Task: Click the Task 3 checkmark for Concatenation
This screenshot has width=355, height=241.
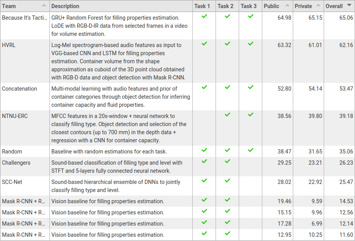Action: coord(251,87)
